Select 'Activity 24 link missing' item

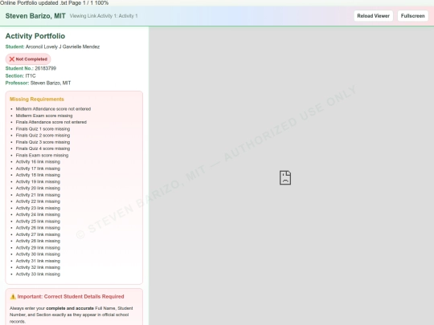pyautogui.click(x=38, y=215)
